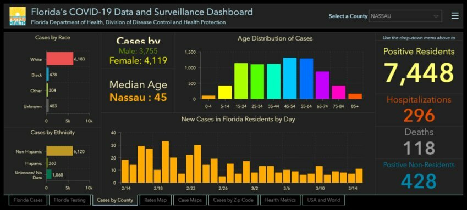Select the 65-74 purple age bar
467x210 pixels.
tap(322, 85)
